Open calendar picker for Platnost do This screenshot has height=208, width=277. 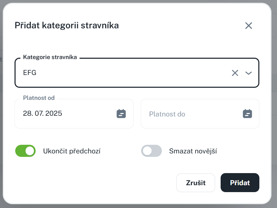coord(247,114)
